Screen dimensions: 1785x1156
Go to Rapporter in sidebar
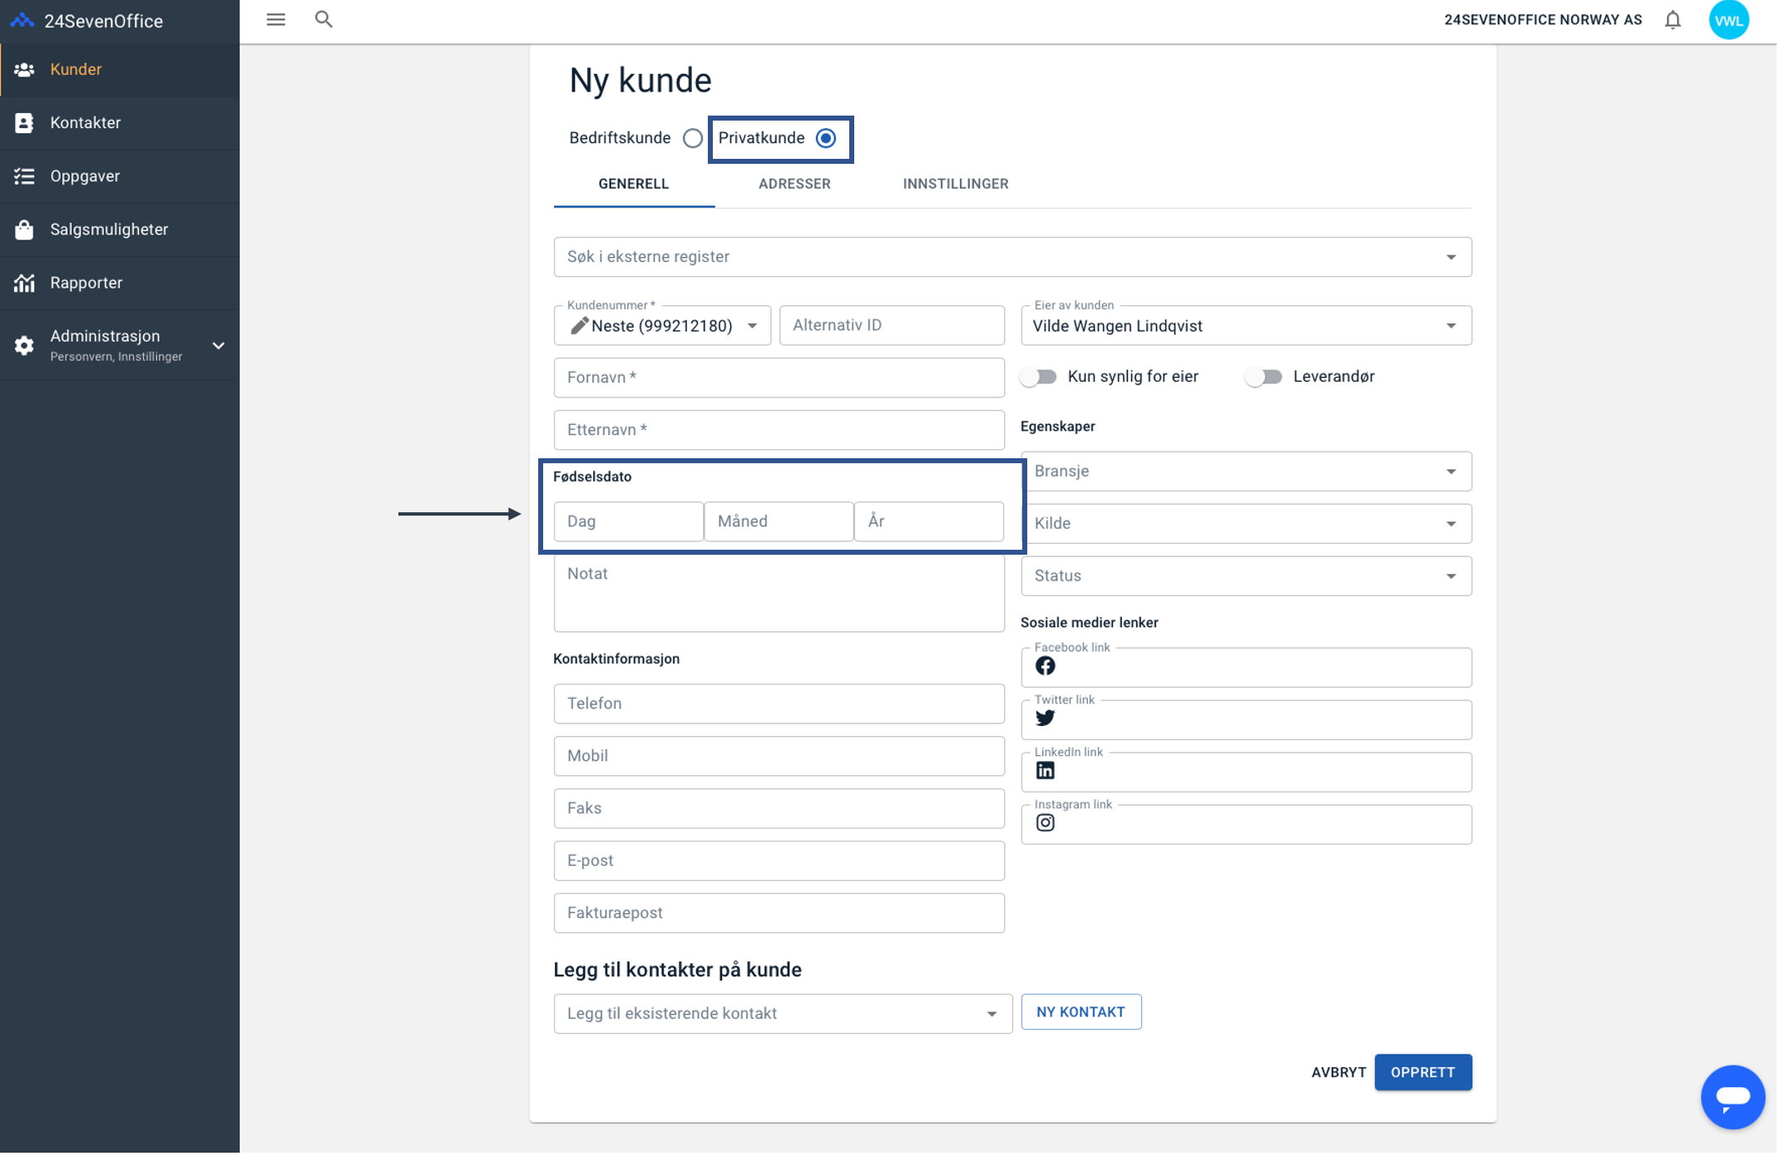pyautogui.click(x=120, y=283)
